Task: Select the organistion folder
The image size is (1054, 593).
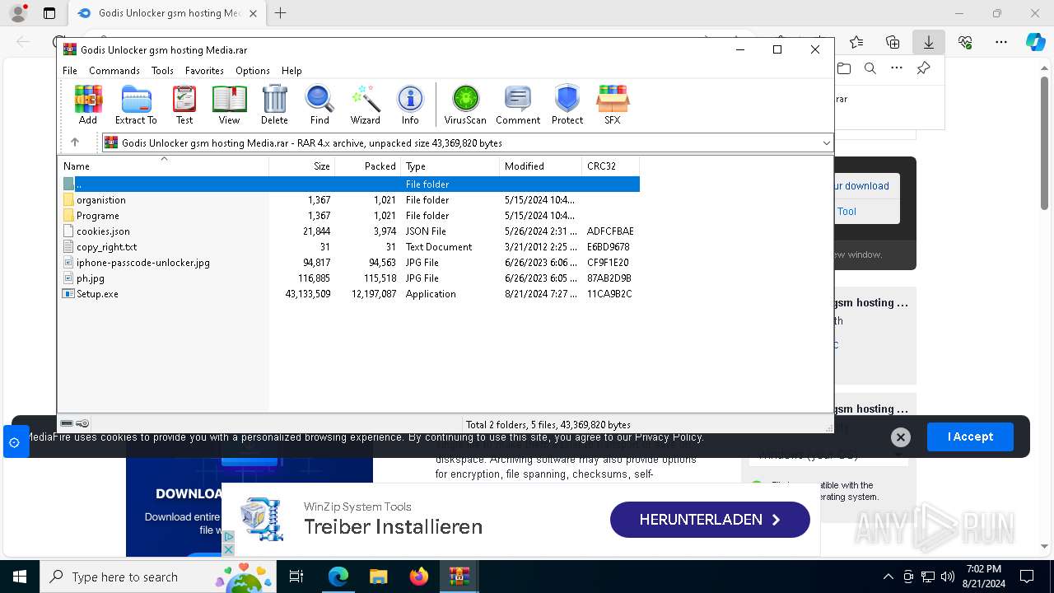Action: [x=349, y=200]
